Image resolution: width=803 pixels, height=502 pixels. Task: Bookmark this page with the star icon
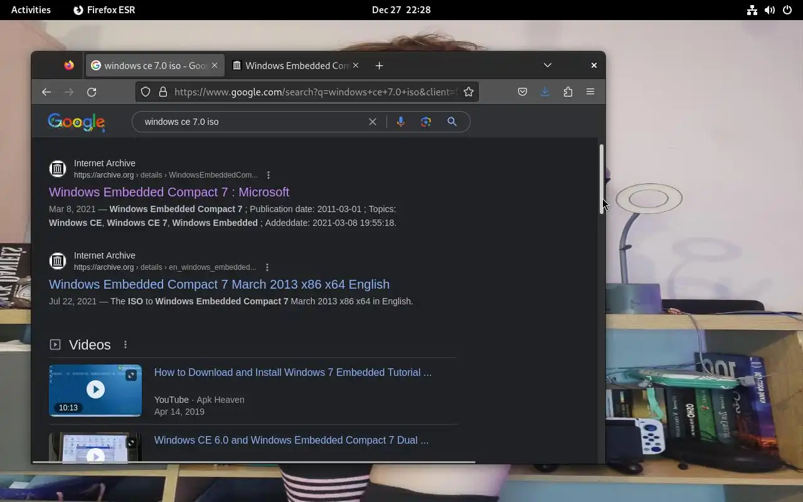469,92
